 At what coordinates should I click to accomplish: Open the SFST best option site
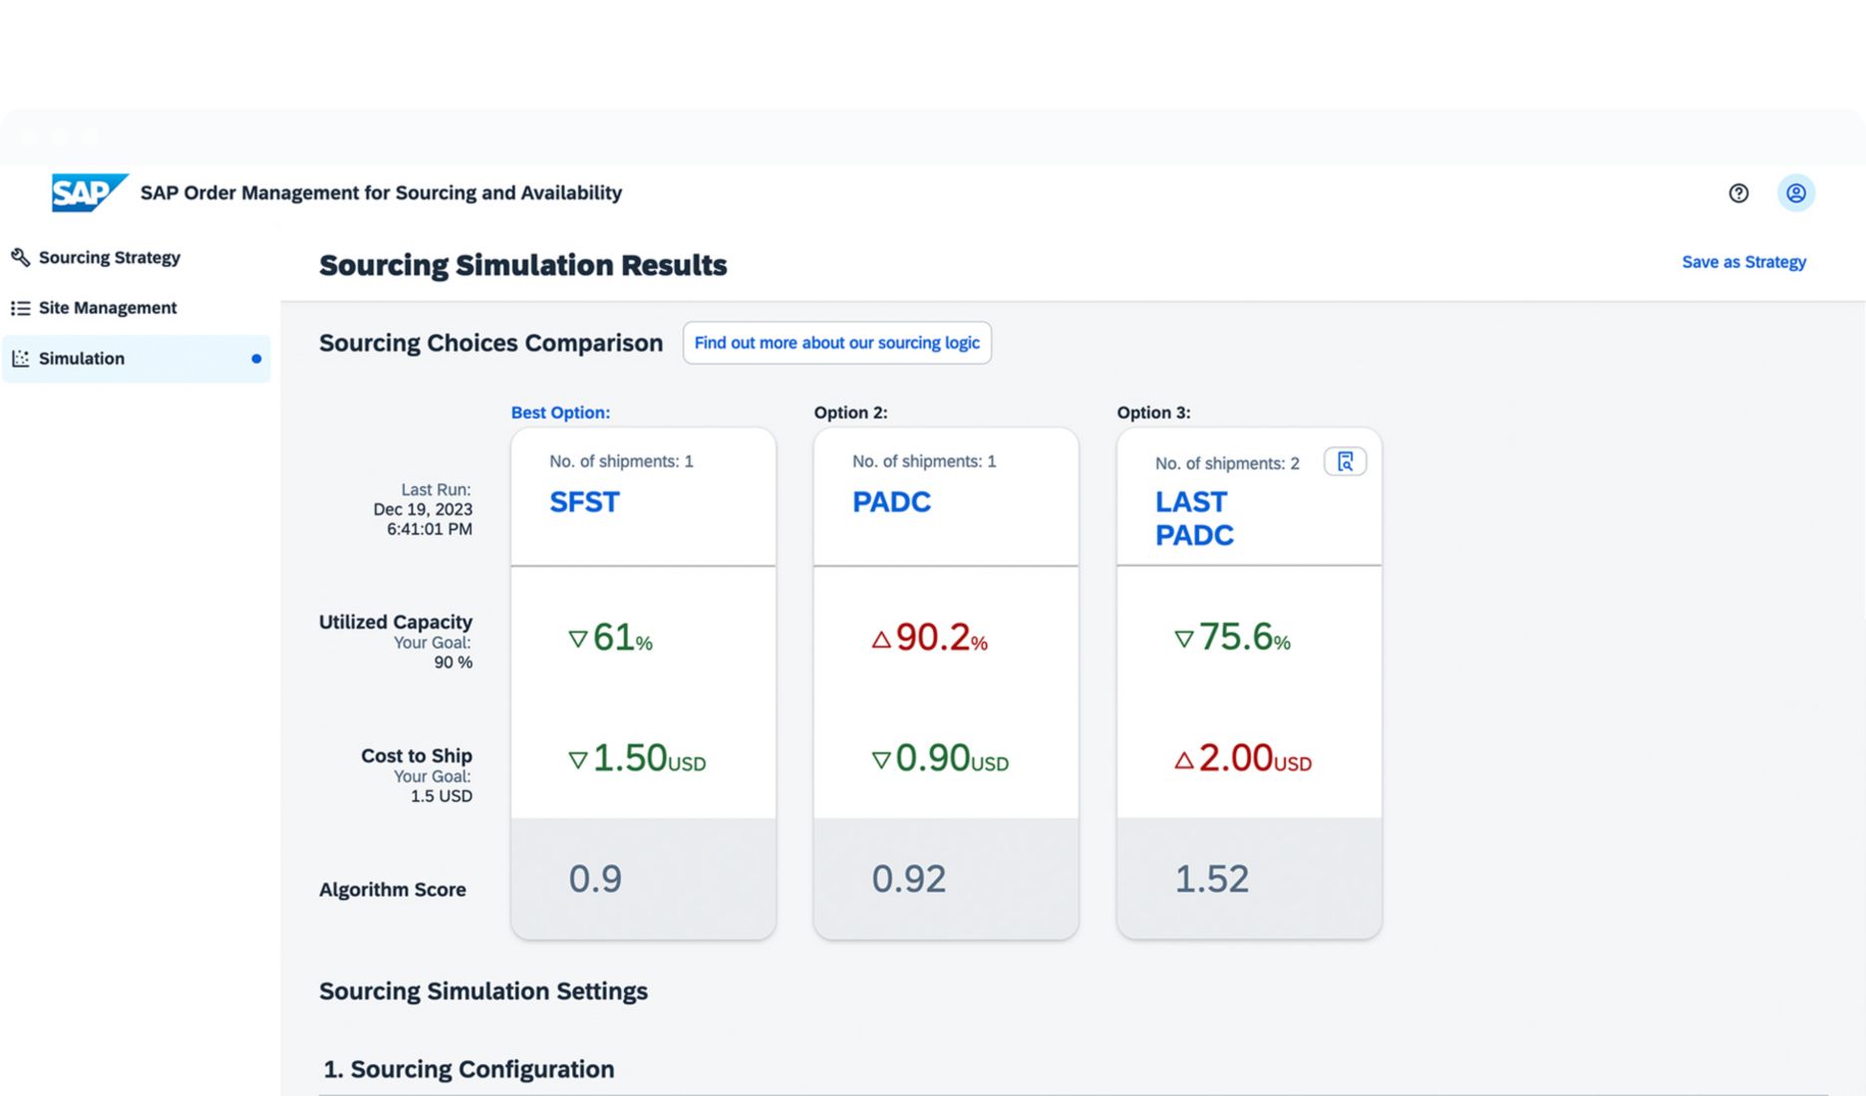pos(584,502)
